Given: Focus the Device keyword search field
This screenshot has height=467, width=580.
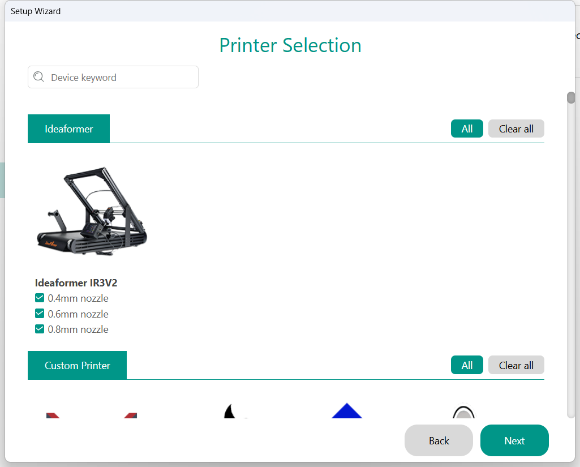Looking at the screenshot, I should pyautogui.click(x=113, y=77).
